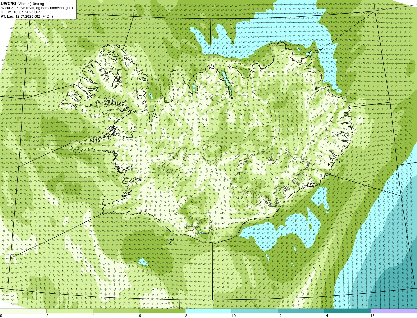Click the 'VT: Lau. 12.07.2025 00Z (+42 h)' line
417x318 pixels.
[27, 16]
